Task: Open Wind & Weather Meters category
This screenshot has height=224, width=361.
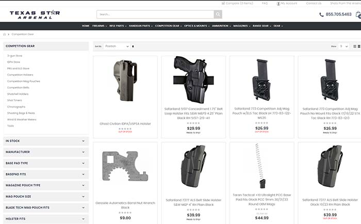Action: 22,119
